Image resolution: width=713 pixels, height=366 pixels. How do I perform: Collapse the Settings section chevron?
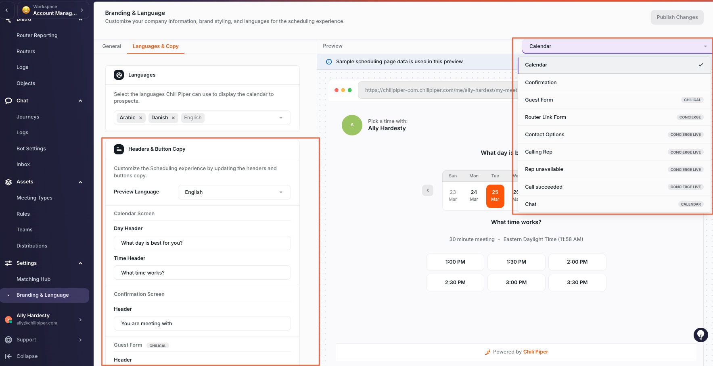[x=80, y=263]
